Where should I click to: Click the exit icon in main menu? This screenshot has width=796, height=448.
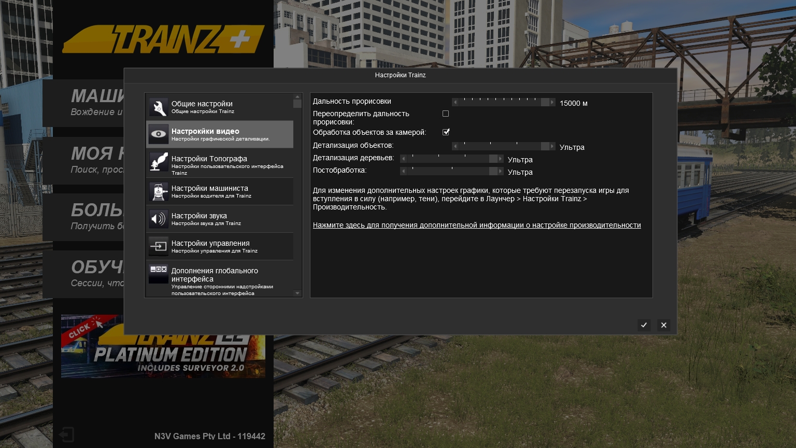coord(67,435)
